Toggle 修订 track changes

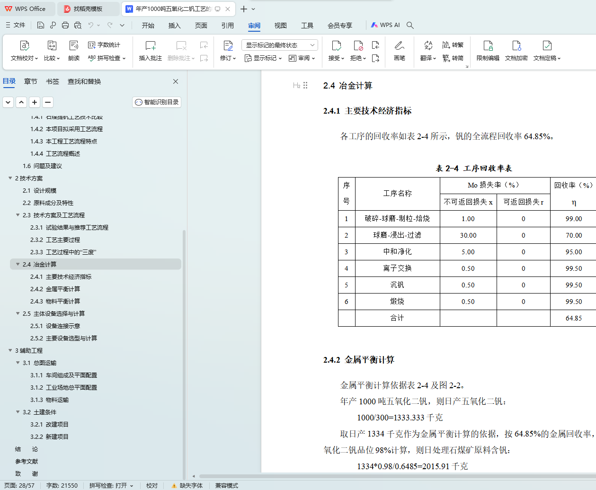coord(228,51)
